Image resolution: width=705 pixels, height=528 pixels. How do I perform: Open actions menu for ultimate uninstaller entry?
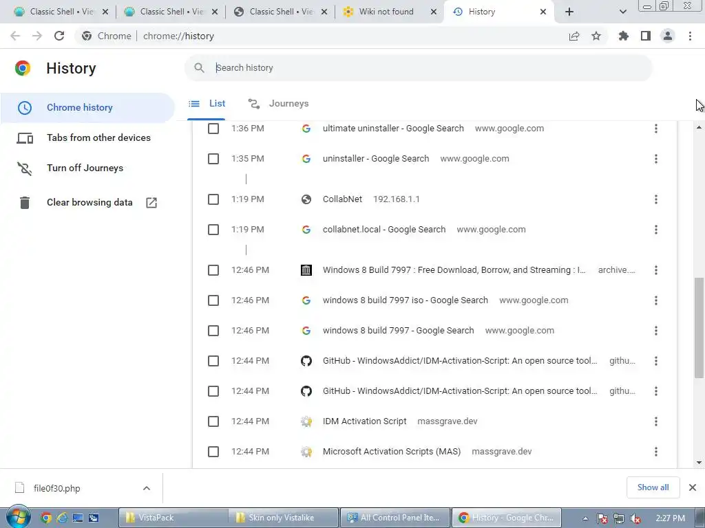(x=656, y=129)
